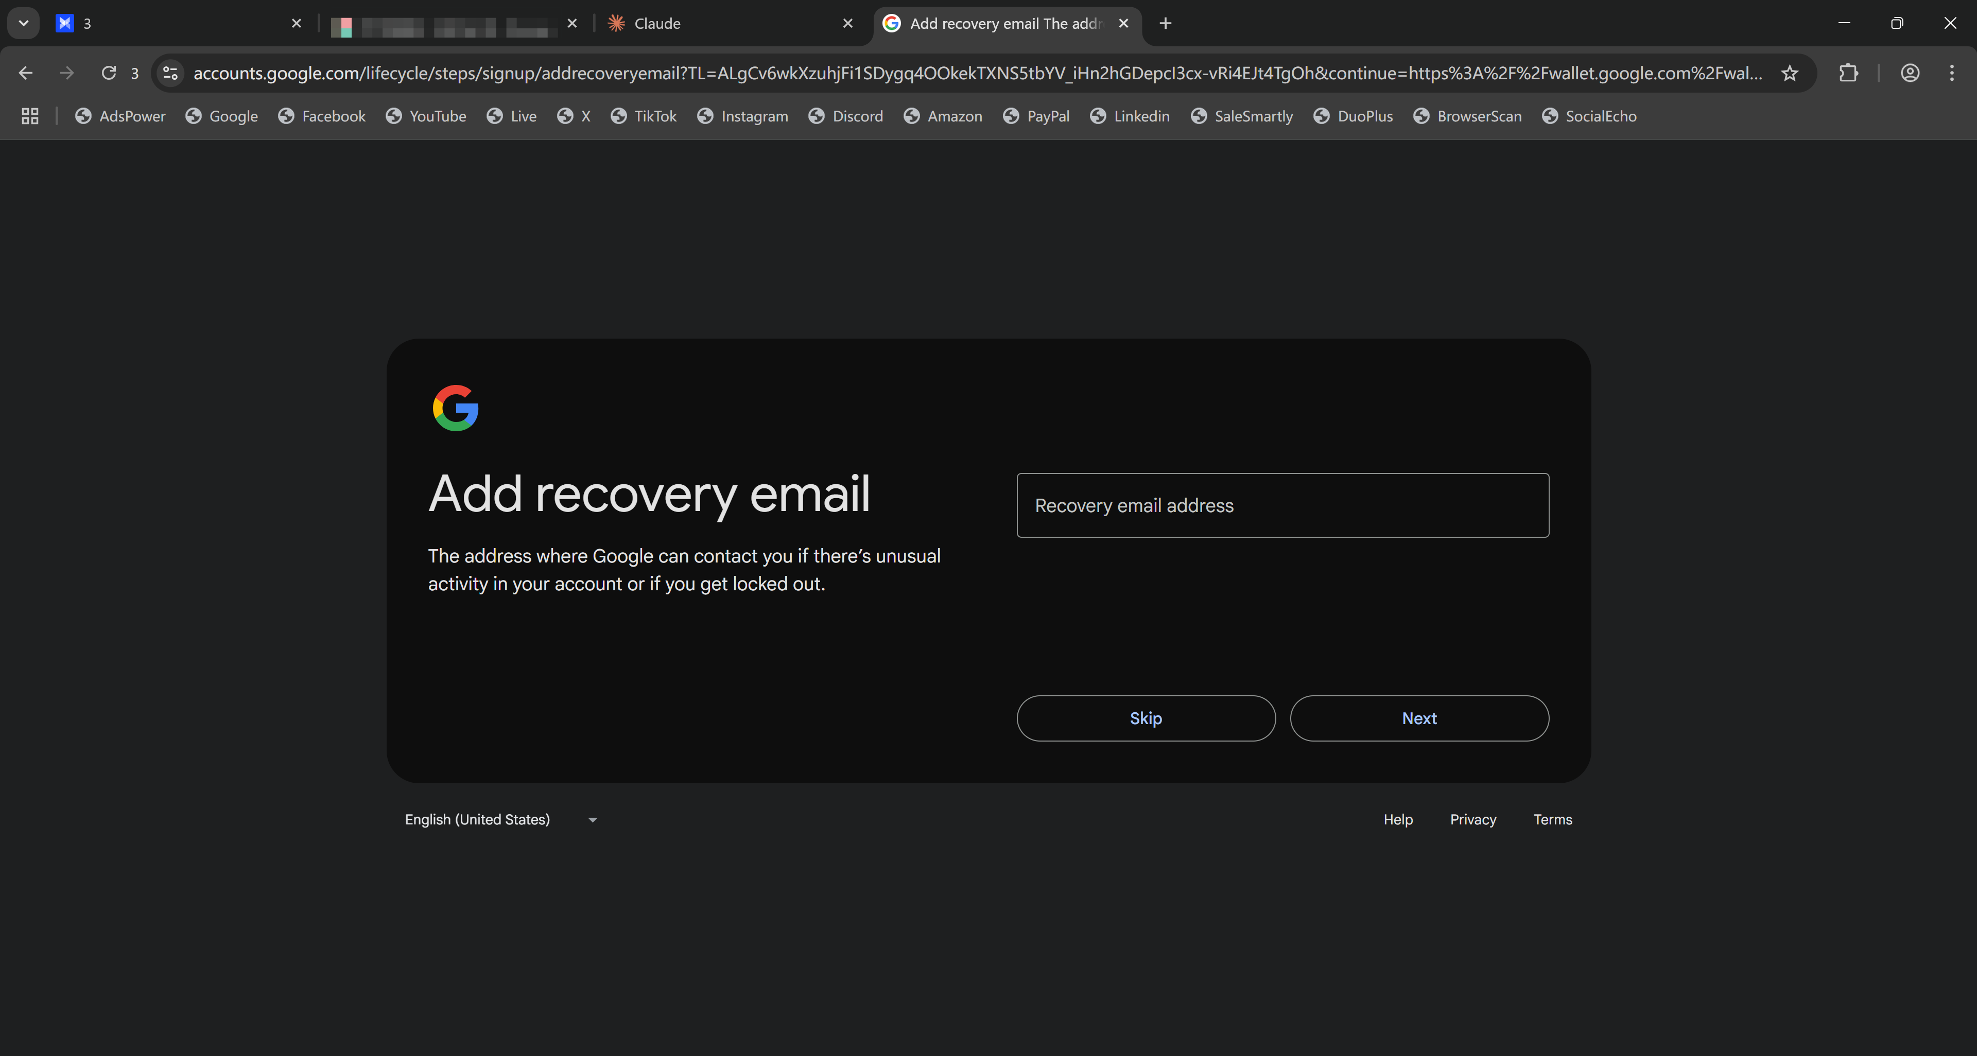Open the TikTok bookmark

[x=644, y=116]
